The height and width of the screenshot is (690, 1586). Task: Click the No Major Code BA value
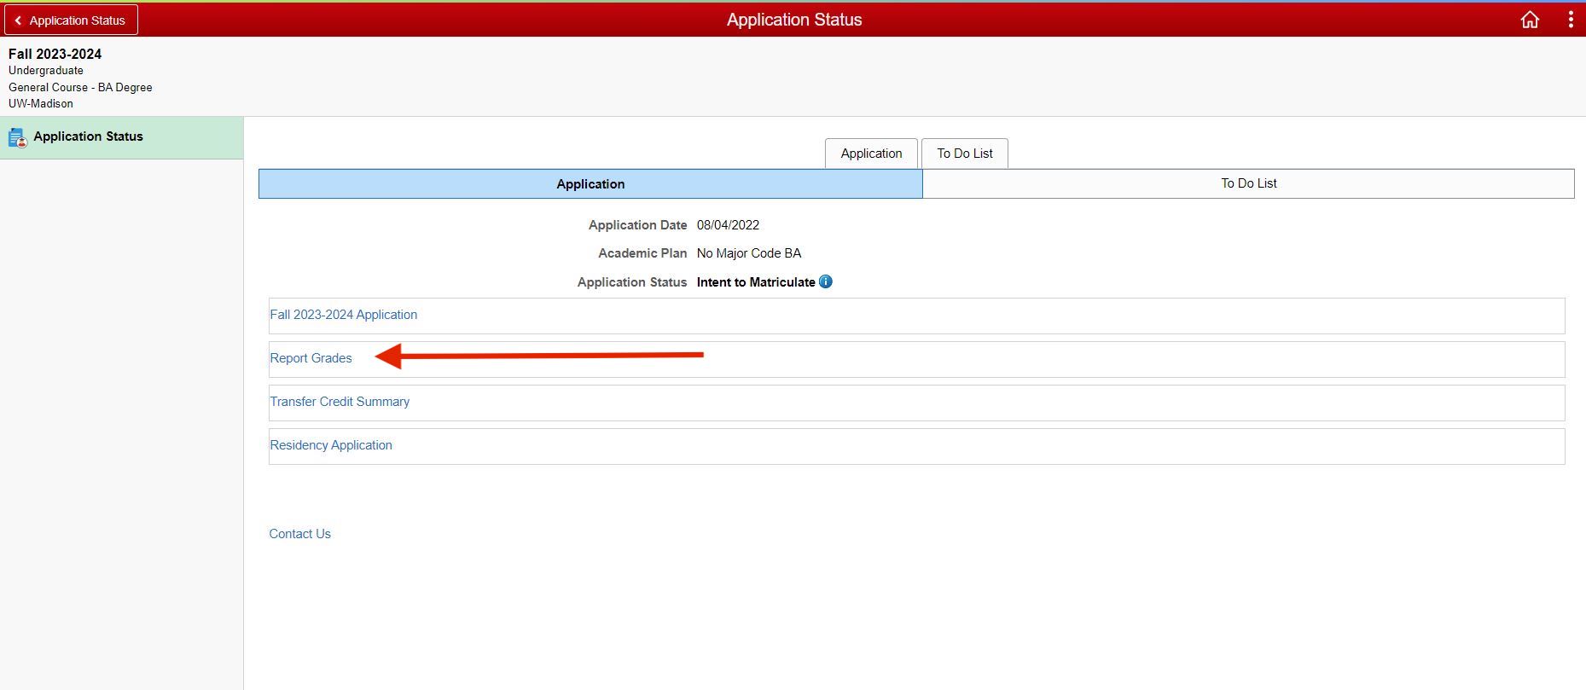749,253
